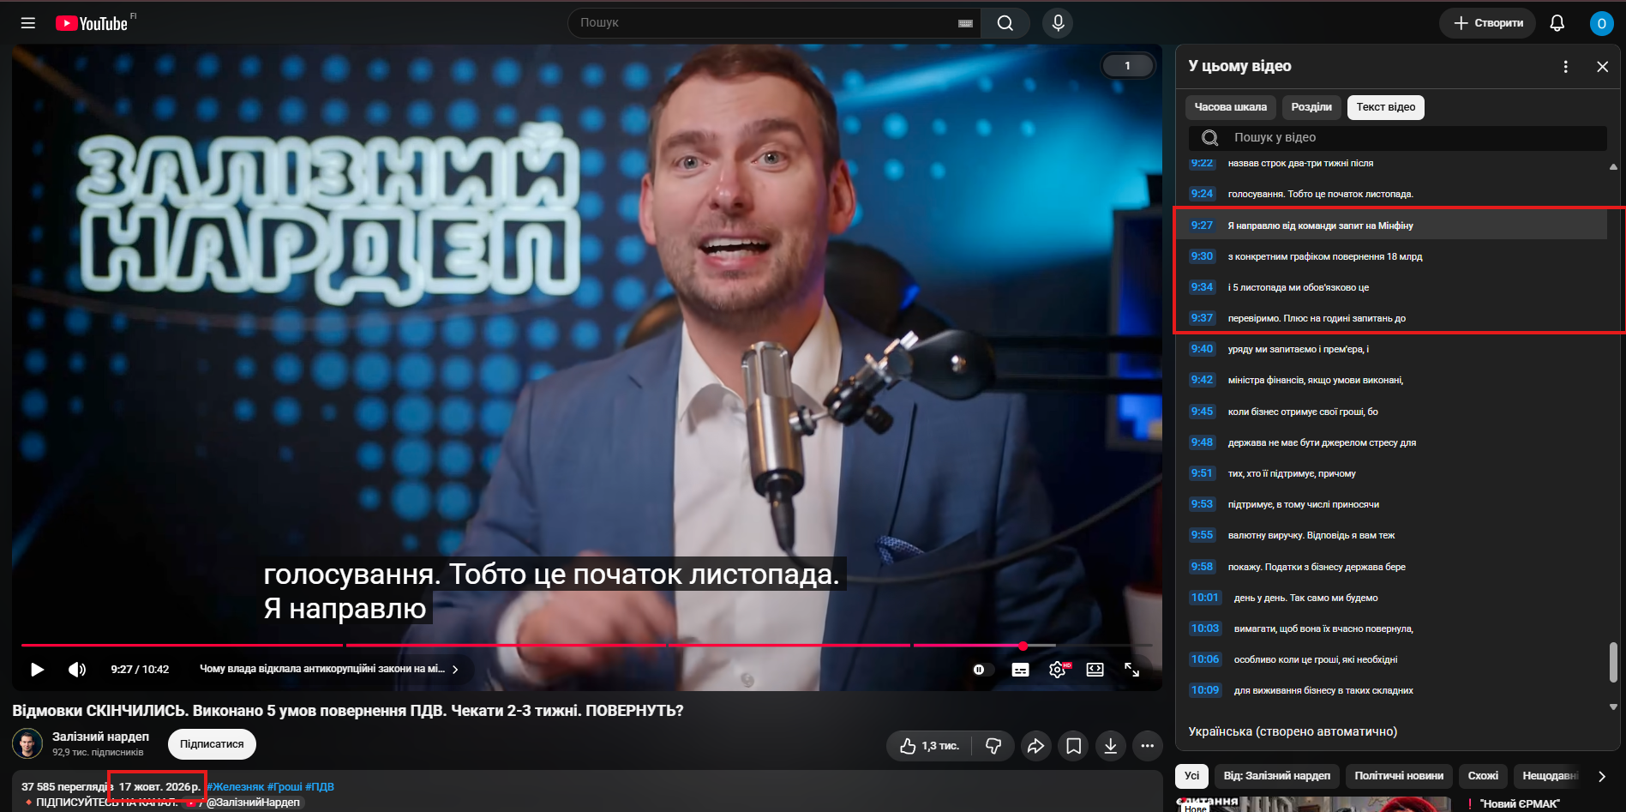Select Від: Залізний нардеп chip
This screenshot has height=812, width=1626.
(1276, 776)
